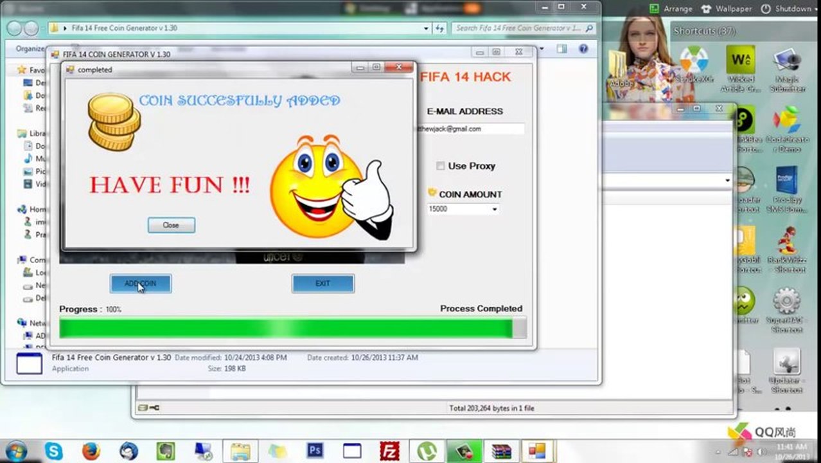Toggle the Explorer preview pane icon
Image resolution: width=821 pixels, height=463 pixels.
point(562,49)
